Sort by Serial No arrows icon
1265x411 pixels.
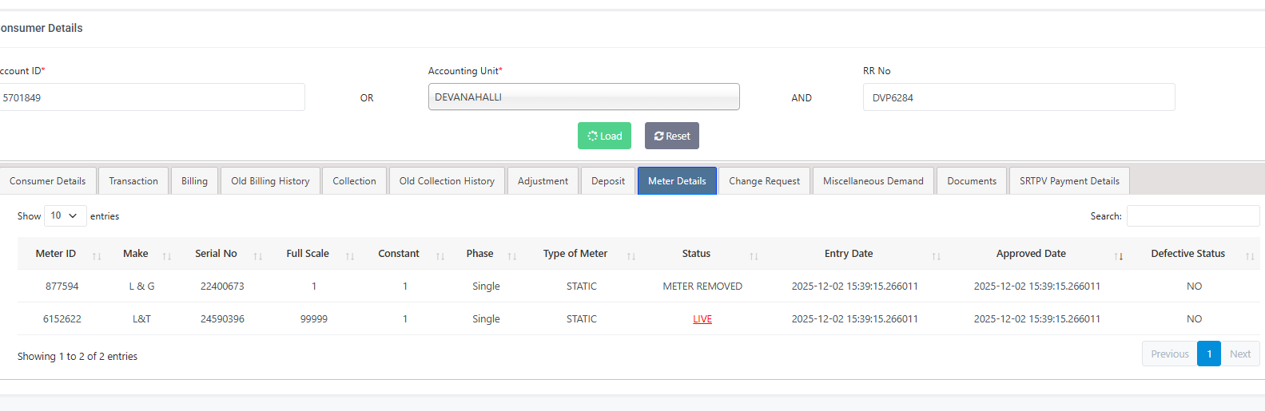258,256
